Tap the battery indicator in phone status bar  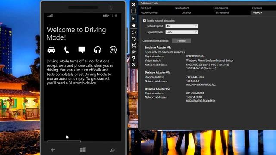tap(106, 15)
